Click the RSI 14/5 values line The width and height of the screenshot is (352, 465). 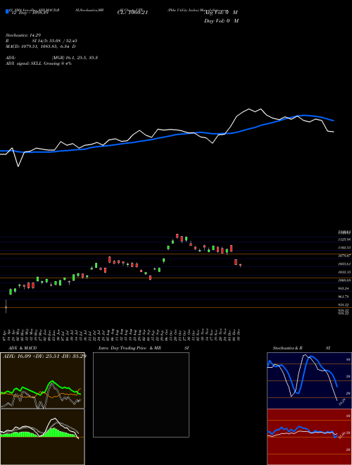pyautogui.click(x=42, y=41)
